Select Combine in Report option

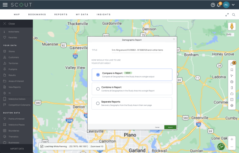coord(132,89)
